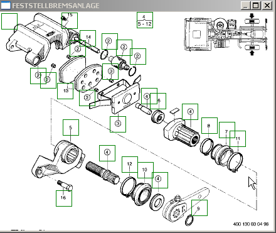This screenshot has height=233, width=276.
Task: Click hotspot 12 above the clamp ring
Action: pos(130,165)
